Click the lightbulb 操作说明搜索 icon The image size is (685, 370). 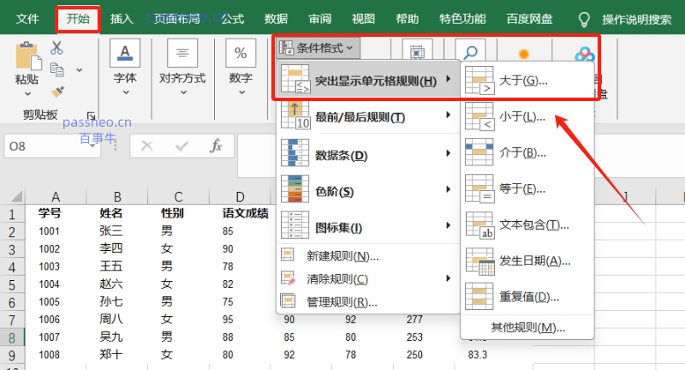(585, 18)
